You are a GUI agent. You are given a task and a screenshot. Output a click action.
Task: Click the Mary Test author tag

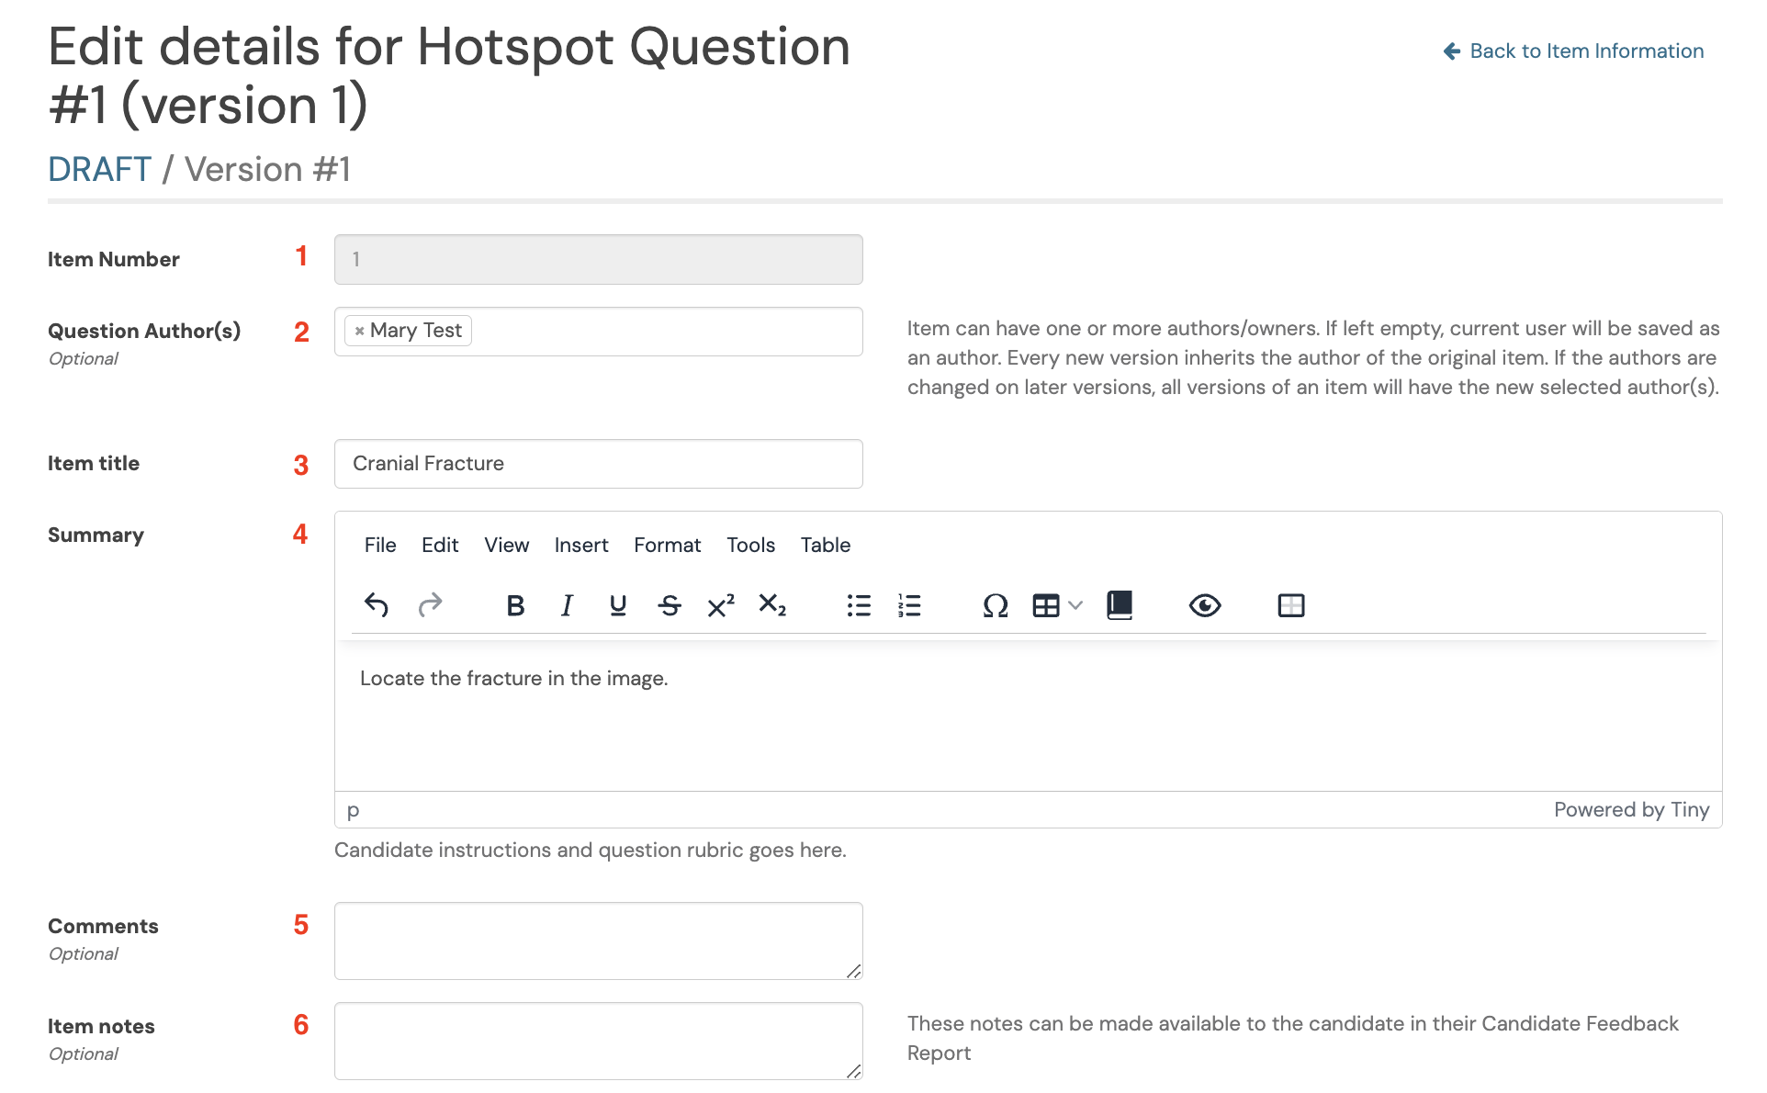(x=408, y=331)
